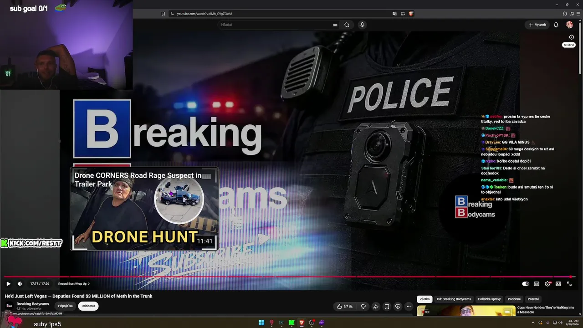The width and height of the screenshot is (583, 328).
Task: Click the Odoberať subscribe button
Action: (88, 306)
